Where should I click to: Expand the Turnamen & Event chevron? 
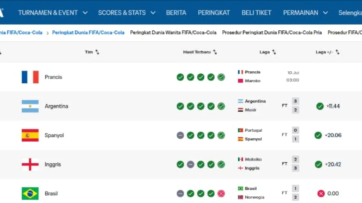pos(85,13)
